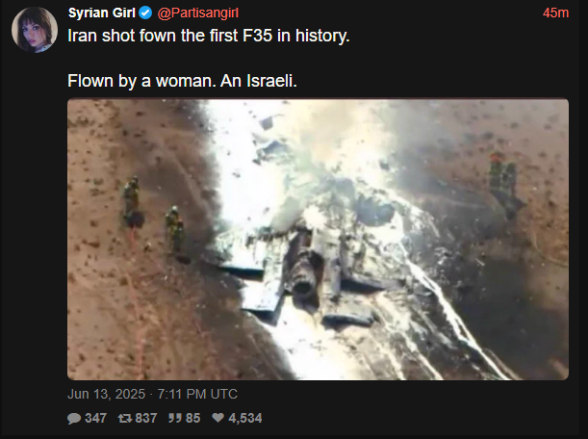The image size is (588, 439).
Task: Click the blue verified badge icon
Action: point(145,13)
